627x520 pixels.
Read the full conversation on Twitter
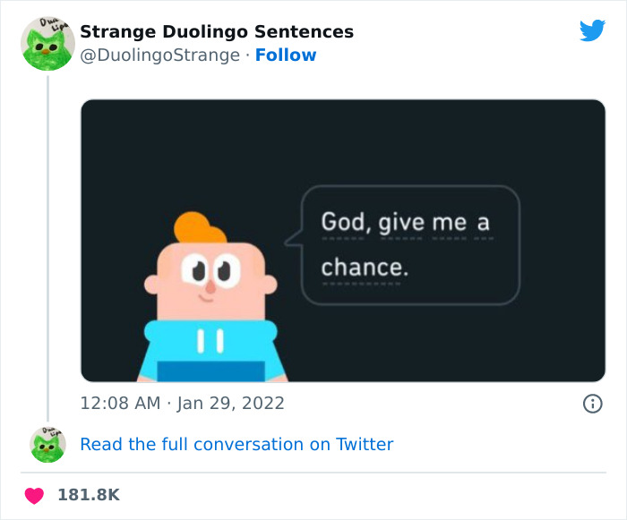click(x=236, y=444)
